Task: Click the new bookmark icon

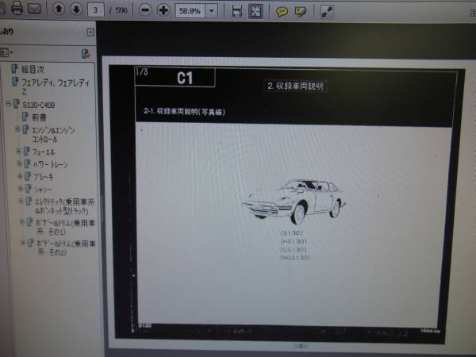Action: [86, 54]
